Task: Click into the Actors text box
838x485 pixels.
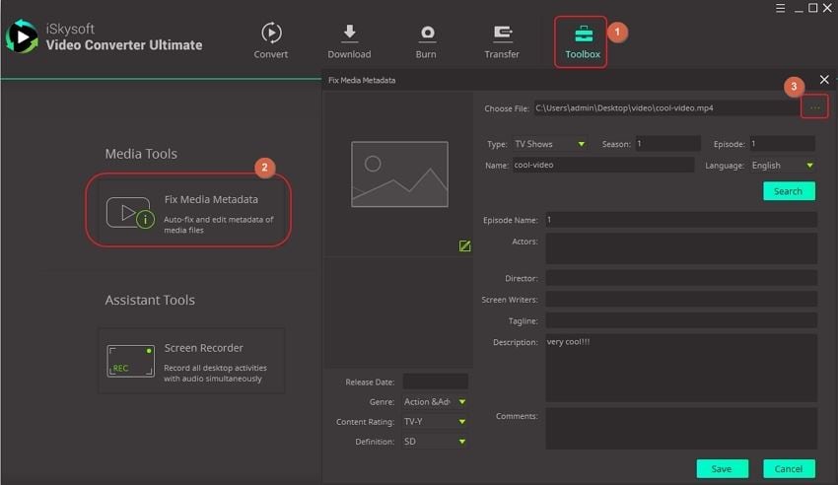Action: [x=681, y=248]
